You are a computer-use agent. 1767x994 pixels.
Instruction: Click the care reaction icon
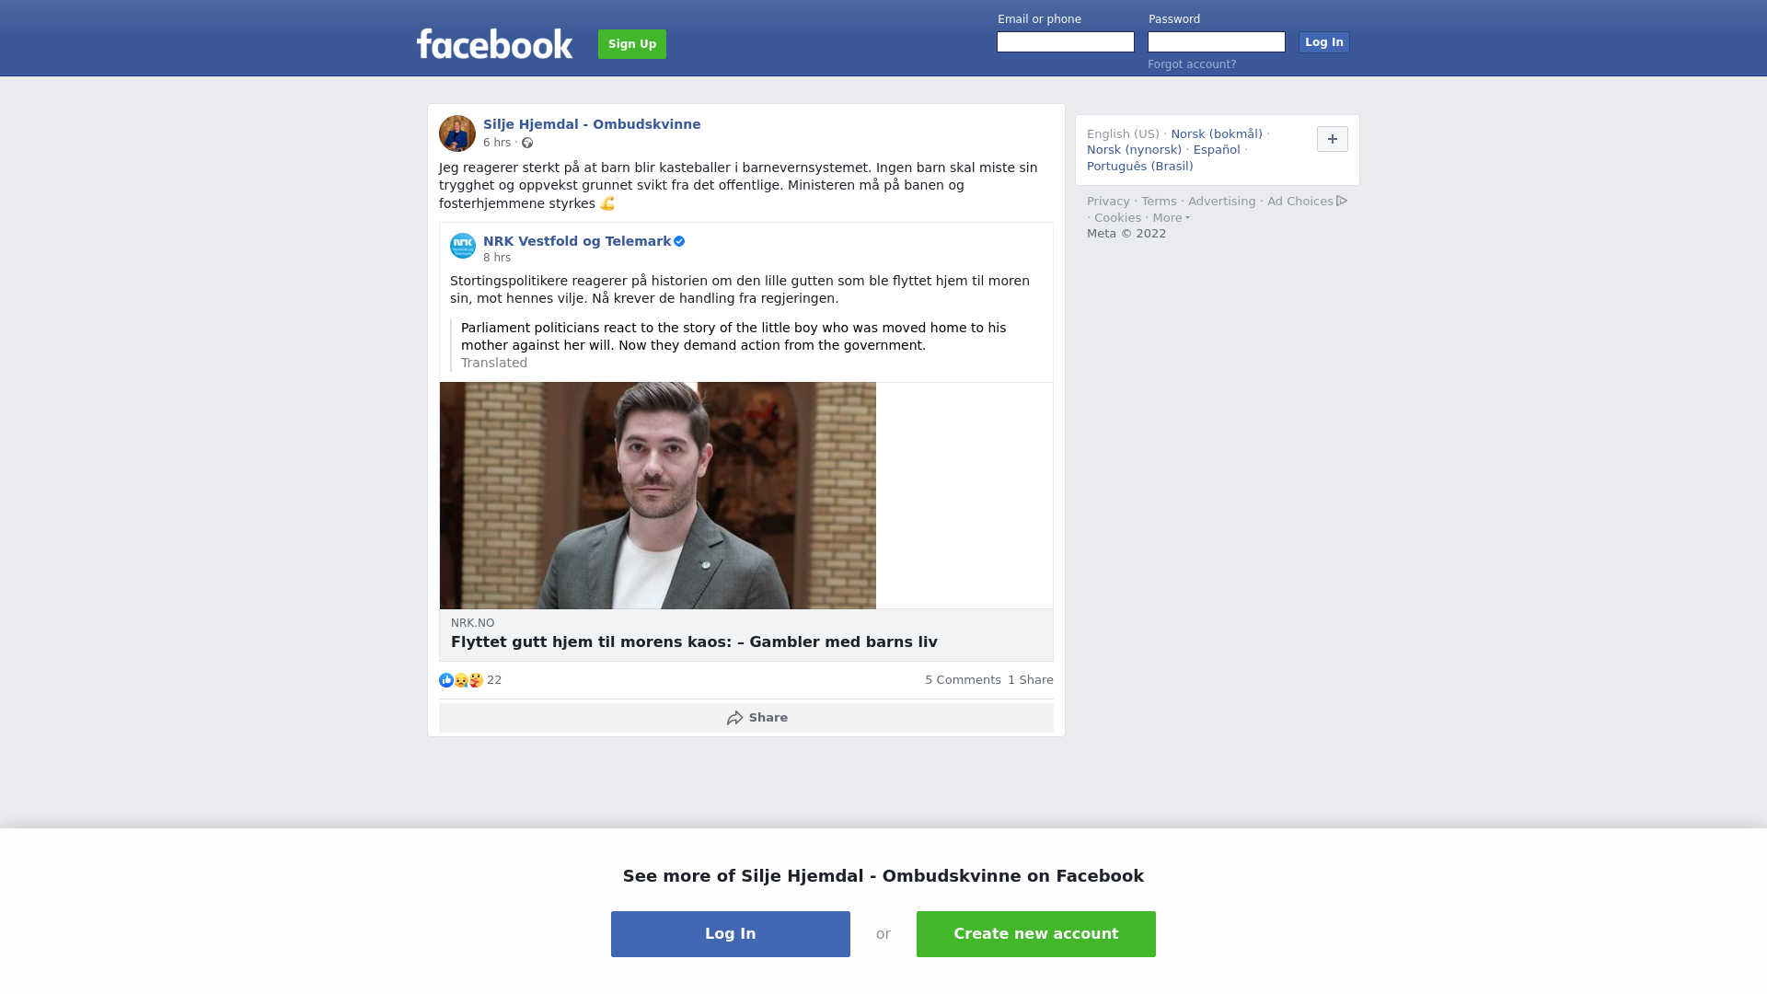pyautogui.click(x=476, y=680)
